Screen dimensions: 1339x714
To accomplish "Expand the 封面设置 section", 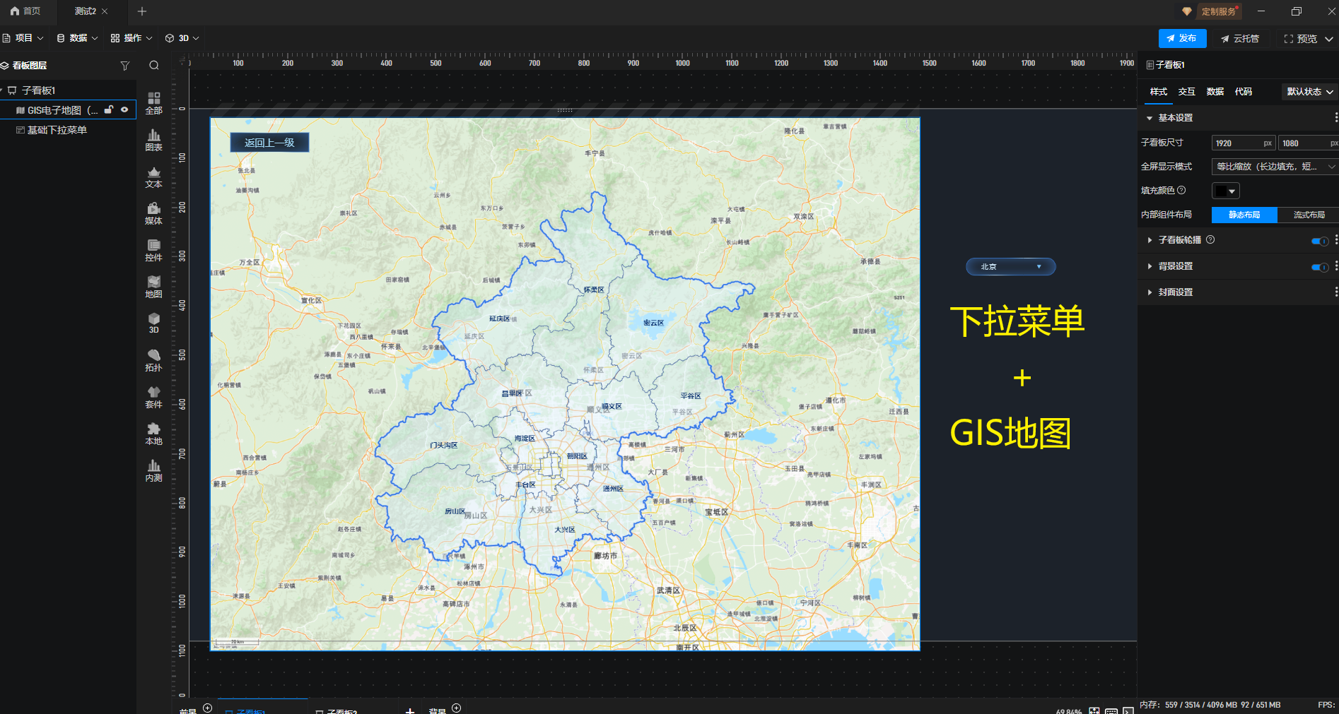I will [1175, 292].
